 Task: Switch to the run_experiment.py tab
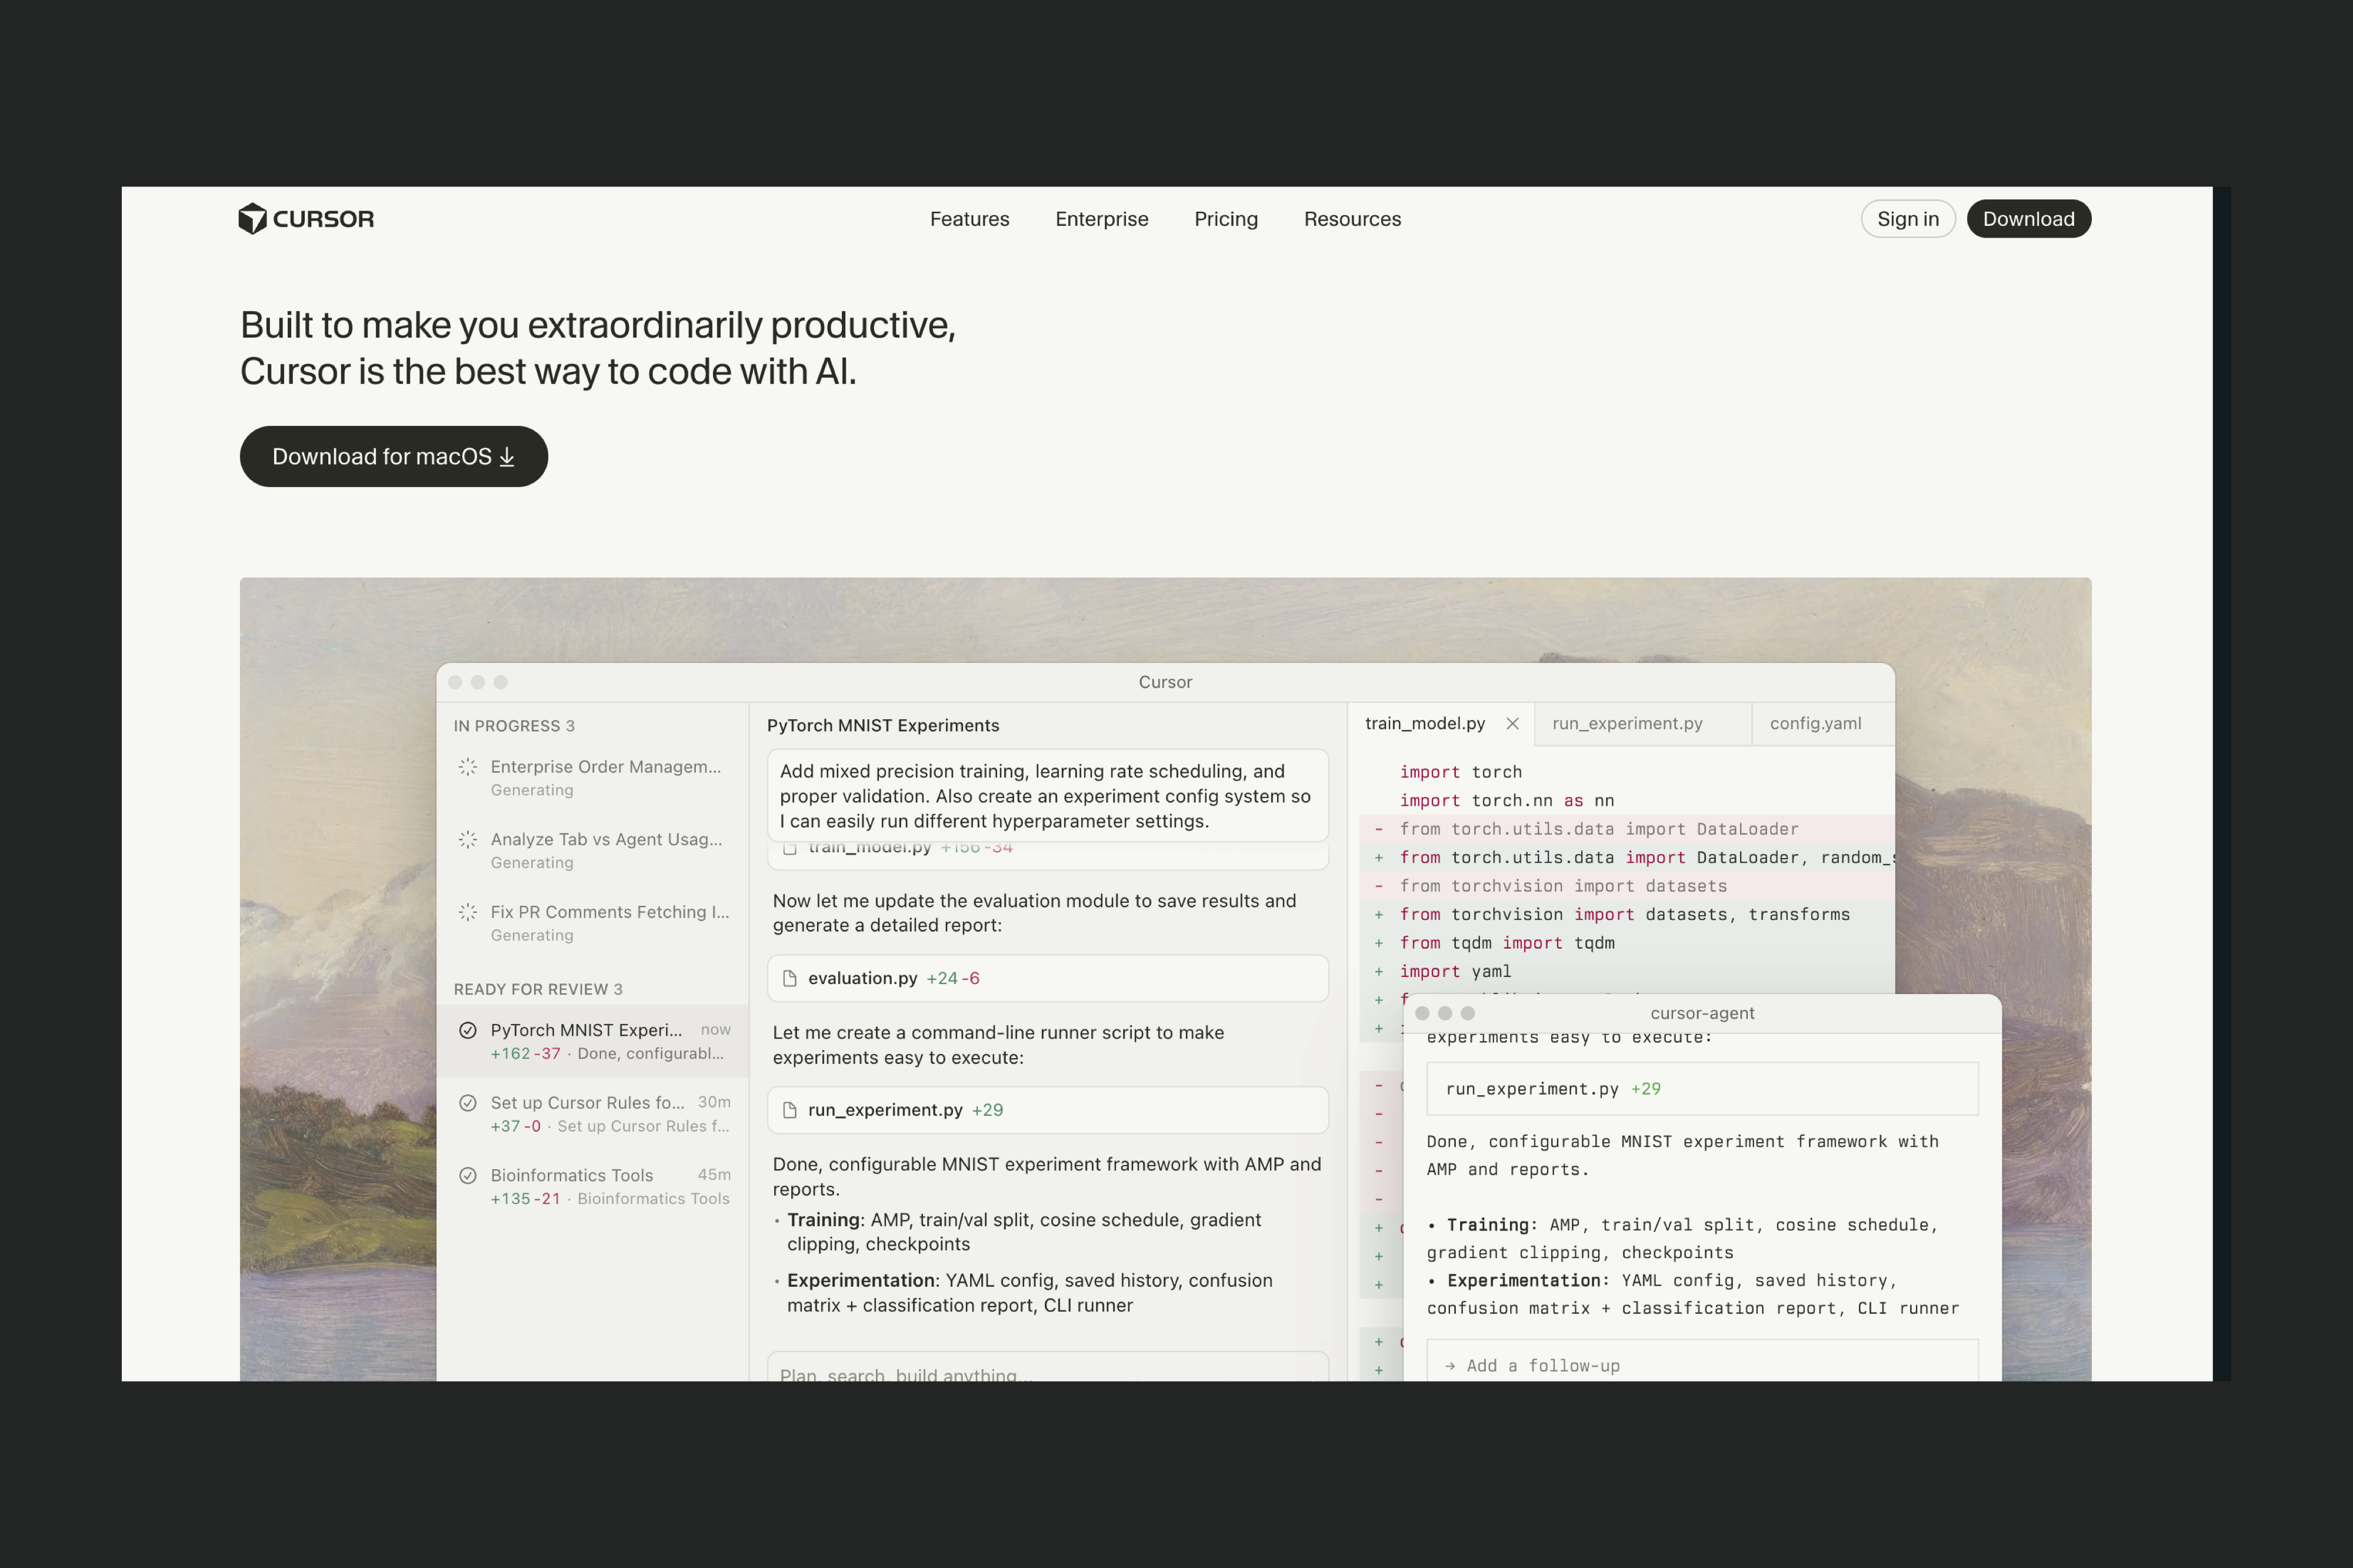[1627, 723]
